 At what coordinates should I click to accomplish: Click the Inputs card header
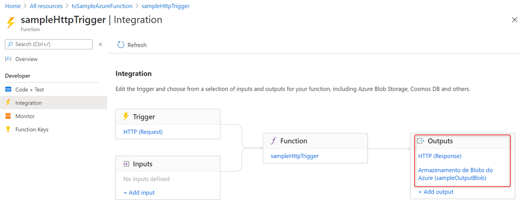pyautogui.click(x=168, y=164)
